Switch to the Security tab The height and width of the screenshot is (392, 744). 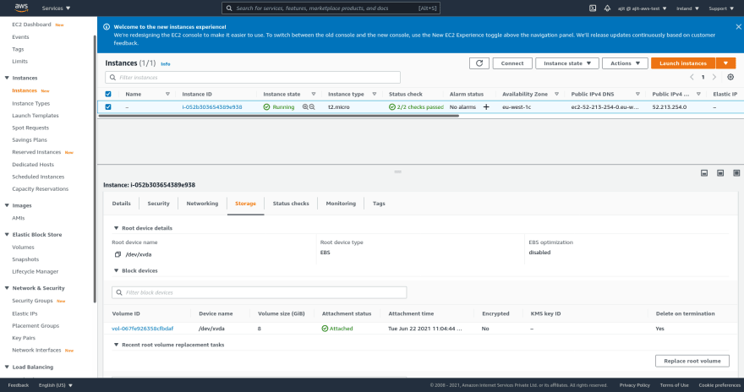[158, 204]
